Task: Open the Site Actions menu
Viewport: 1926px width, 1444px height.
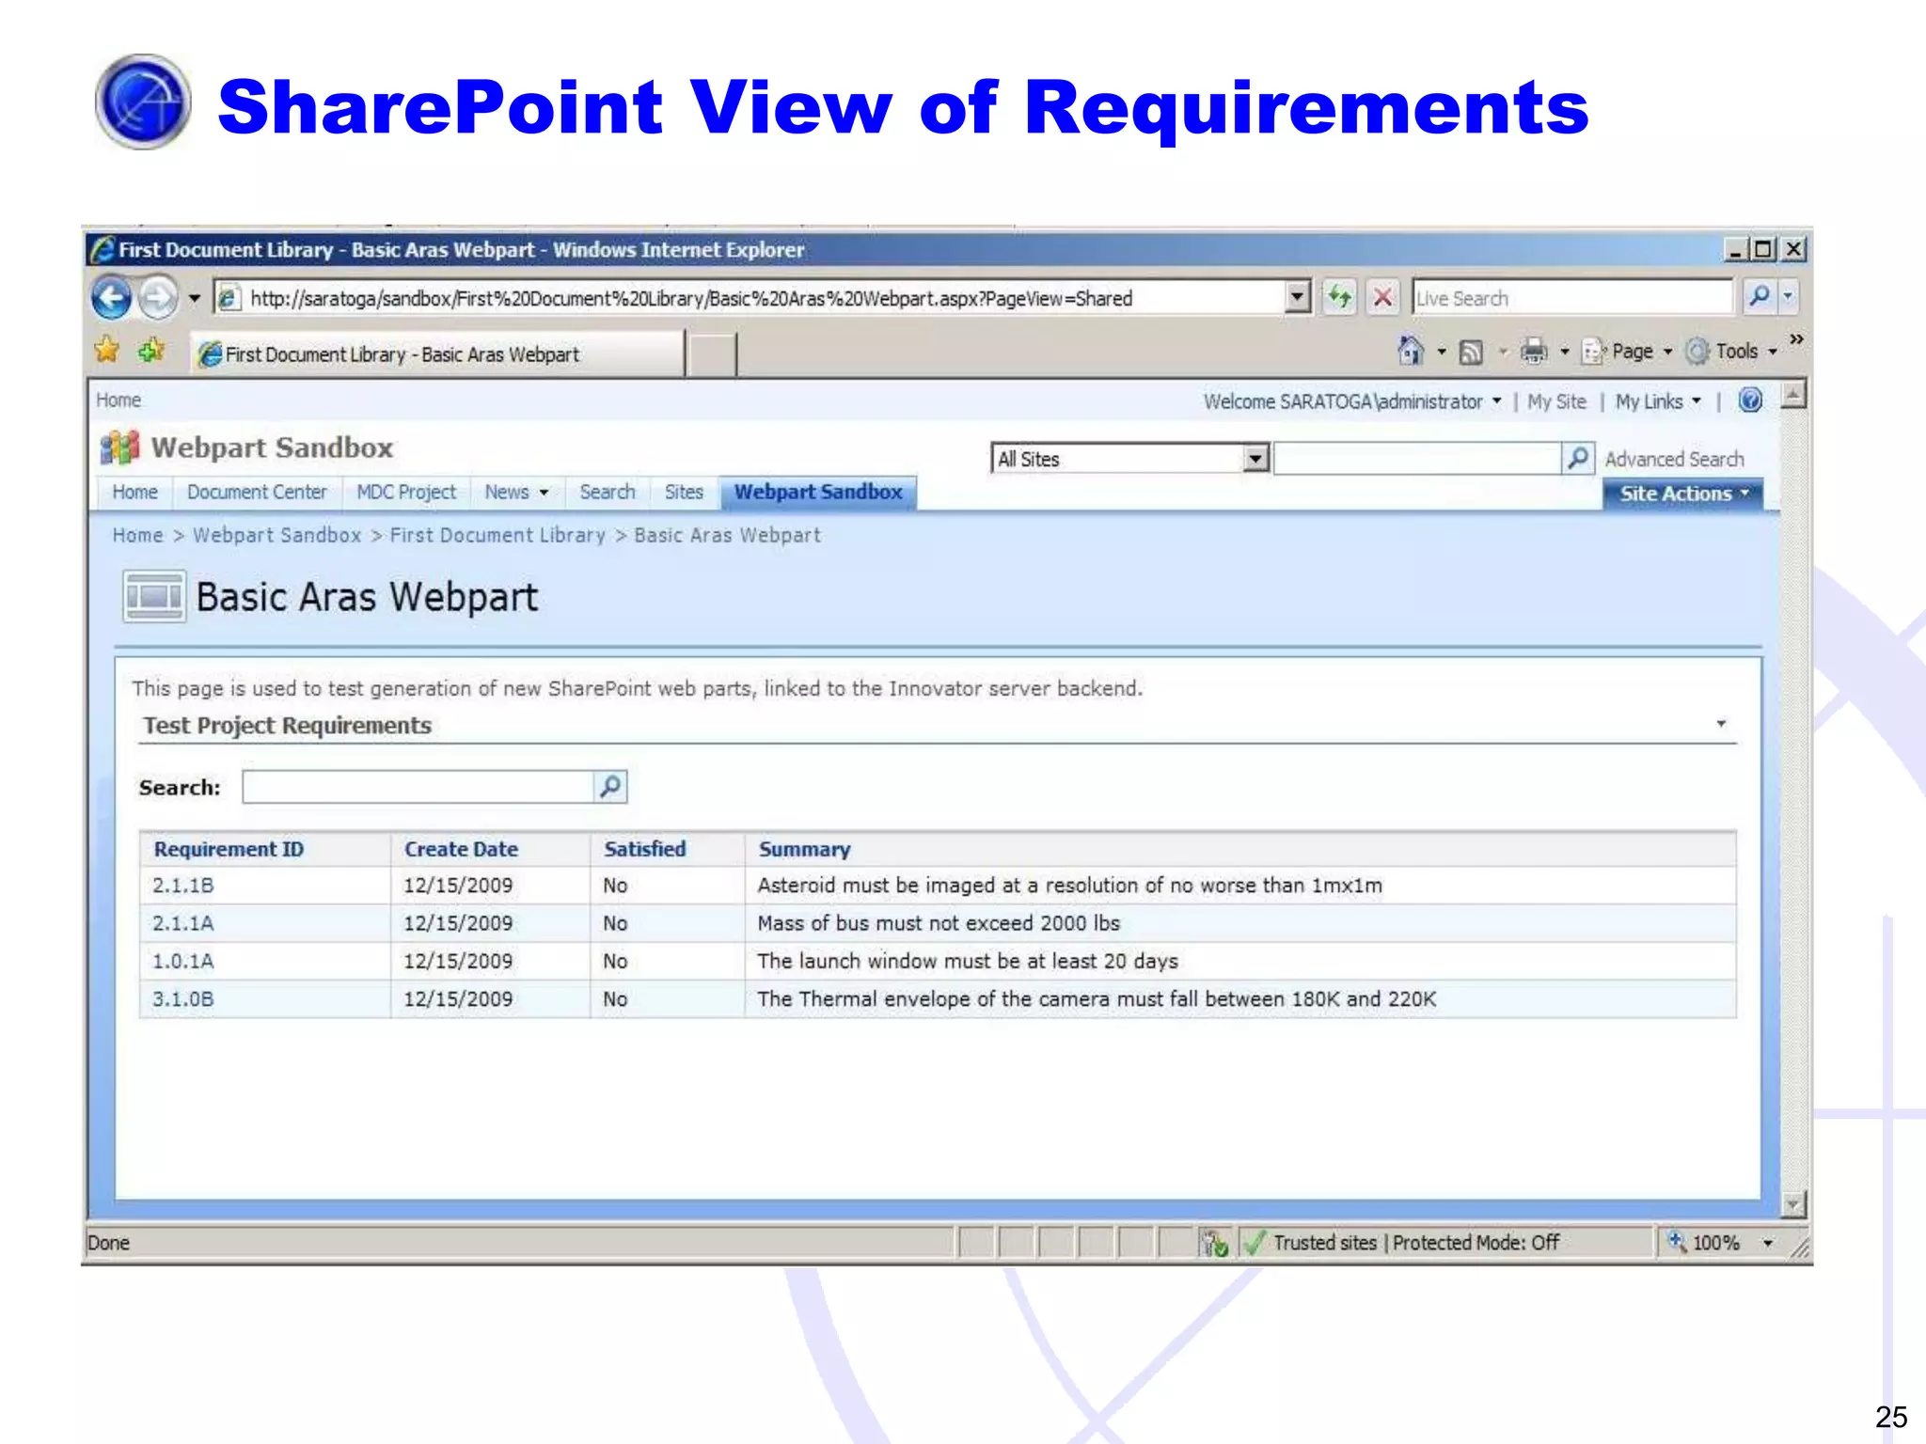Action: 1682,494
